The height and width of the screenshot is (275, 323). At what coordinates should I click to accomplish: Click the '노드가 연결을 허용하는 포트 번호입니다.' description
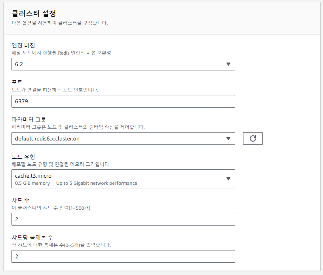click(55, 90)
